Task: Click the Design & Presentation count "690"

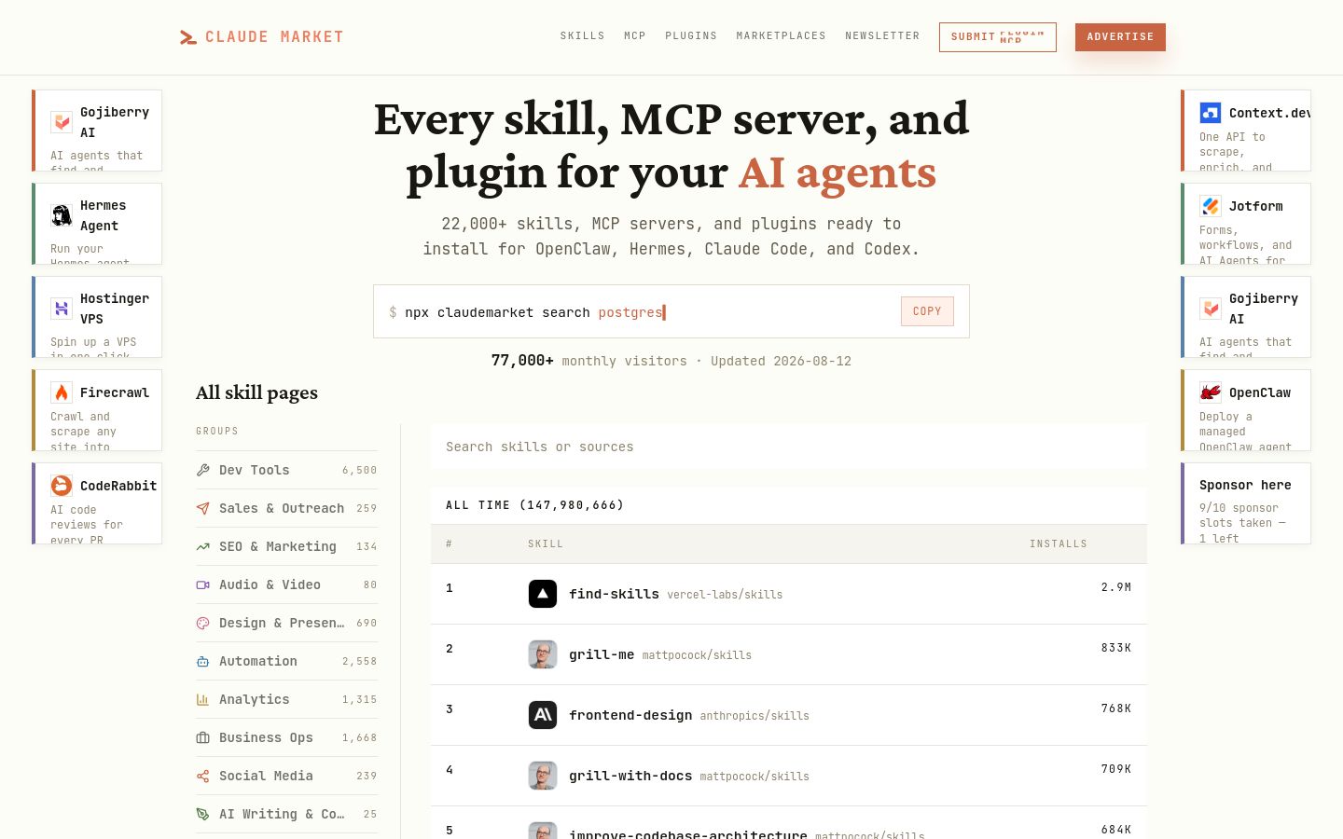Action: point(367,624)
